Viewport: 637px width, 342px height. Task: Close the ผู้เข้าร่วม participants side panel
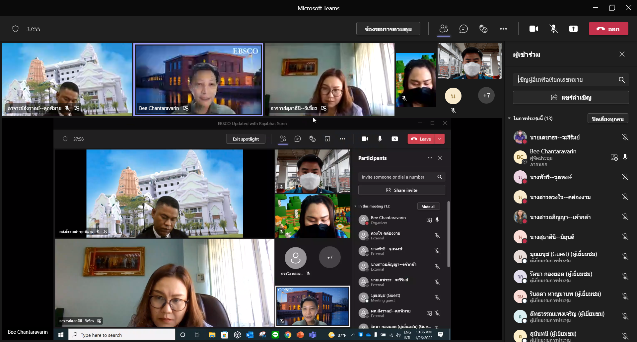pyautogui.click(x=622, y=54)
